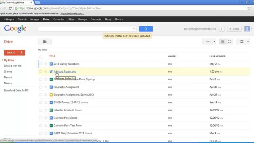Click the red CREATE button
The image size is (254, 143).
point(11,53)
